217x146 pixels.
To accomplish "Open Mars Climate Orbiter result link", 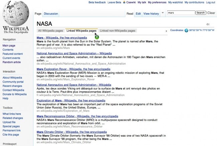I will [72, 132].
